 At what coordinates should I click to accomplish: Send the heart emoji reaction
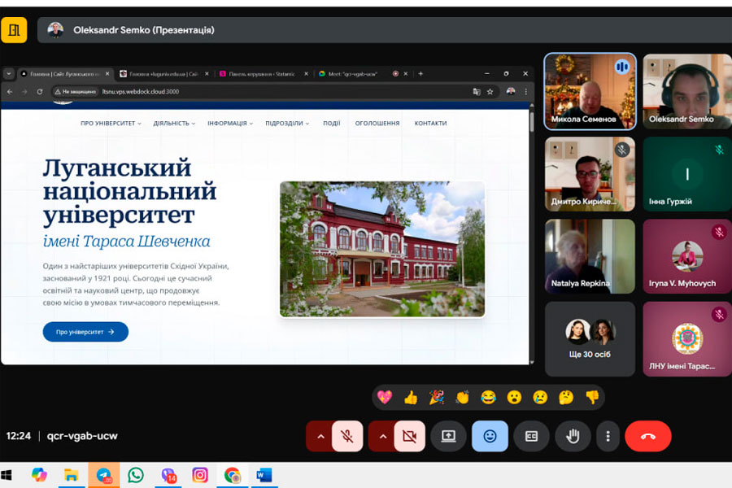[385, 397]
